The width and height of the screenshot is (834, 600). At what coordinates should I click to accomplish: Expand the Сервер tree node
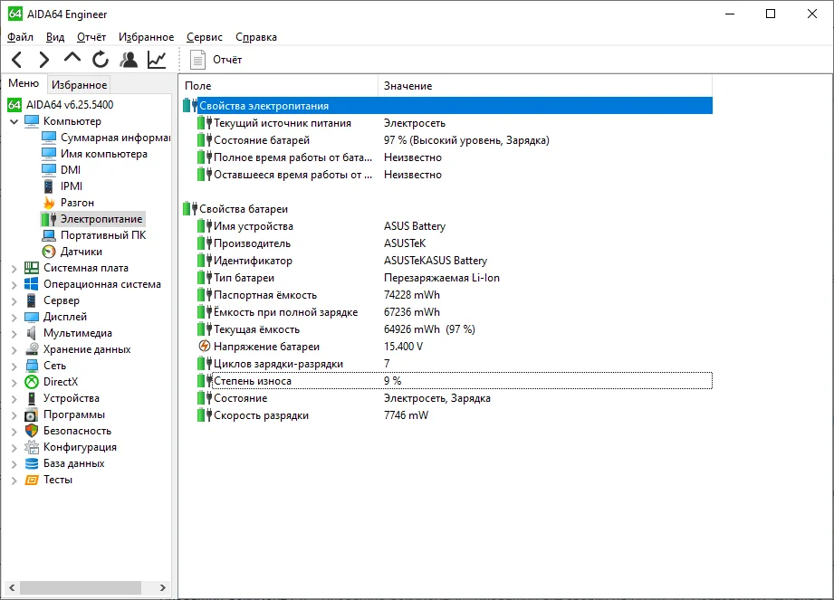coord(14,301)
